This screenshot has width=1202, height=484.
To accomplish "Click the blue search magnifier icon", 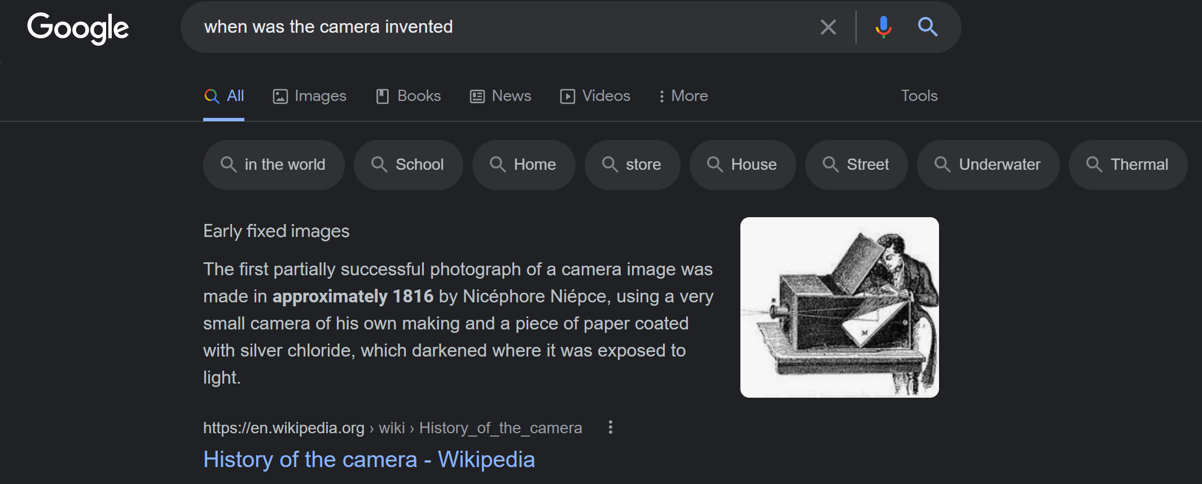I will click(927, 27).
